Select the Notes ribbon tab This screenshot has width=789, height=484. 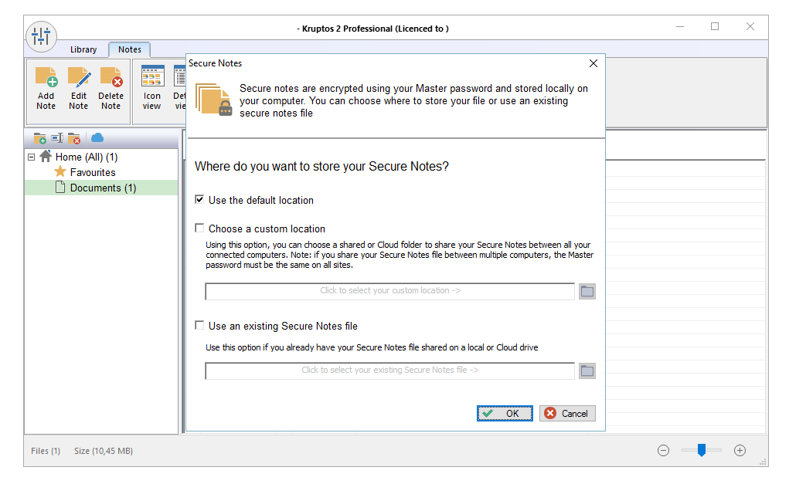coord(130,49)
